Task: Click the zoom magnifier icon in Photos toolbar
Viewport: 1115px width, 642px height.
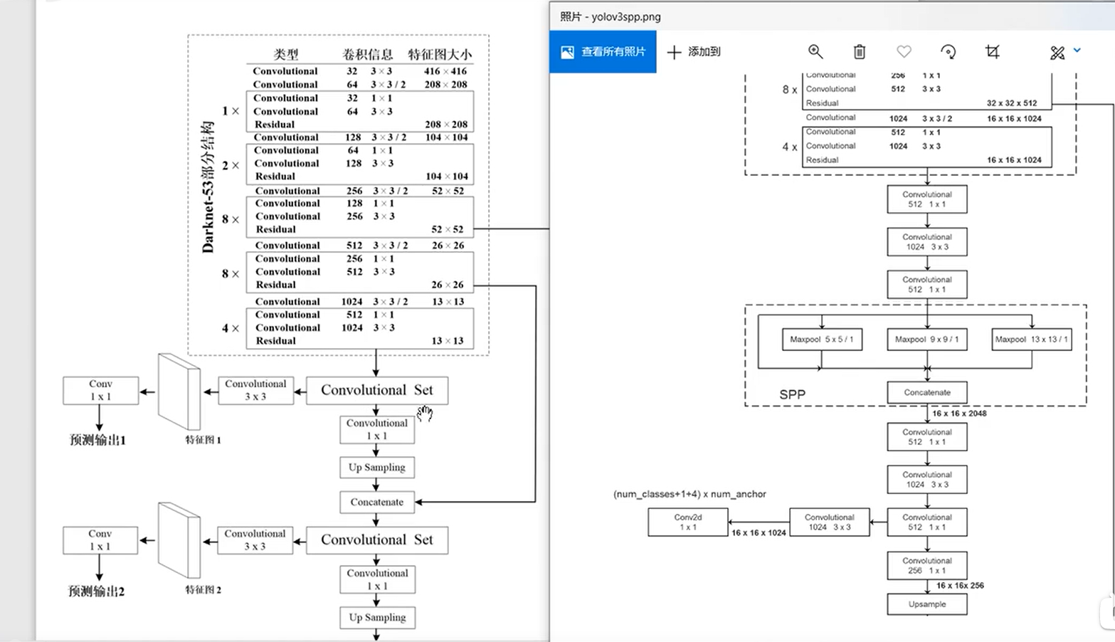Action: pos(815,51)
